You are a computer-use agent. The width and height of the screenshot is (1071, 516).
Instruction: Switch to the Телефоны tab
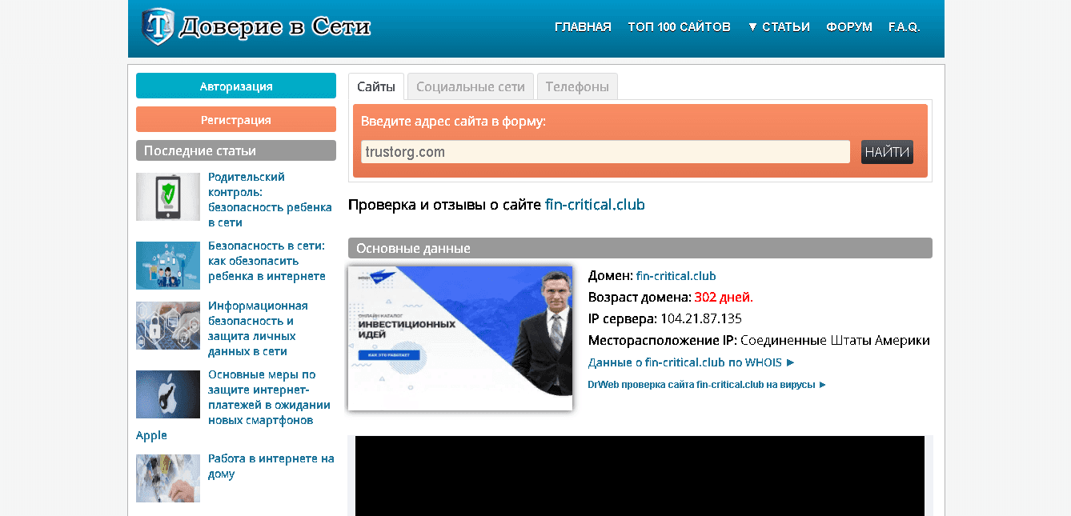tap(576, 86)
